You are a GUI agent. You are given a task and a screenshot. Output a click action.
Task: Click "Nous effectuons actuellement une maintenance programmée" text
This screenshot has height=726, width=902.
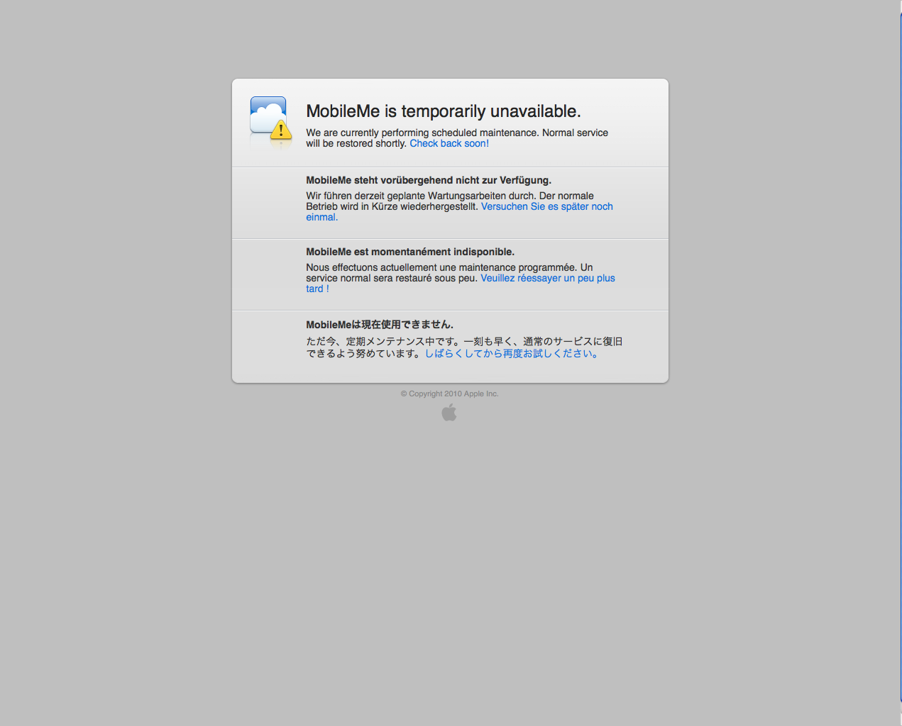pos(441,267)
